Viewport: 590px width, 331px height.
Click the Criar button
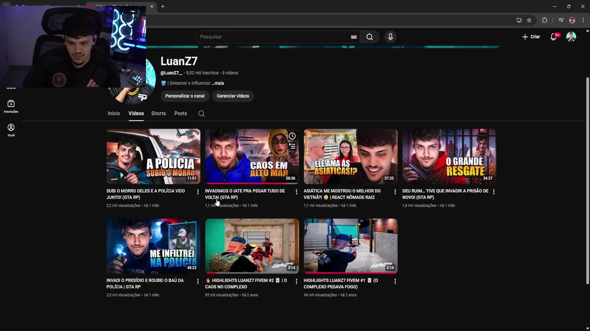[x=531, y=37]
